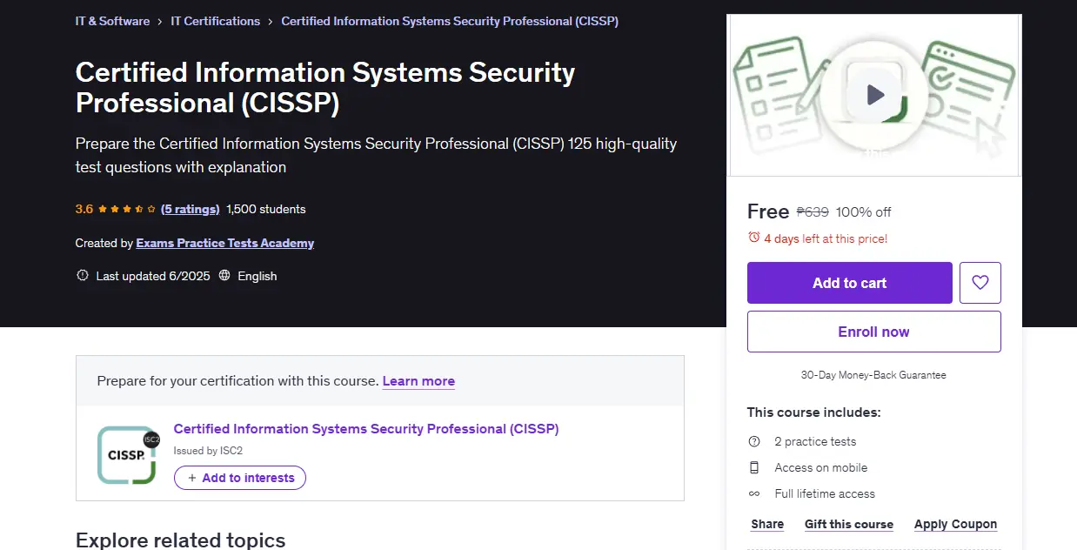This screenshot has height=550, width=1077.
Task: Click the Share link
Action: pos(767,524)
